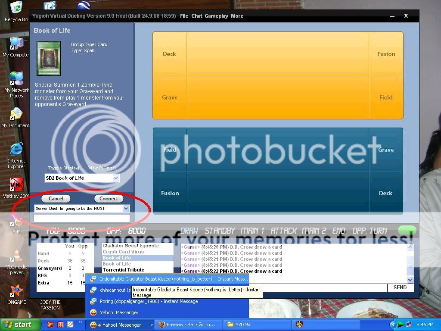Click the View Rulings link
441x331 pixels.
102,168
